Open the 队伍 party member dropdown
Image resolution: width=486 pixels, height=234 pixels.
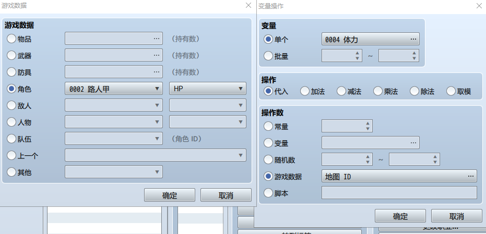pyautogui.click(x=114, y=139)
